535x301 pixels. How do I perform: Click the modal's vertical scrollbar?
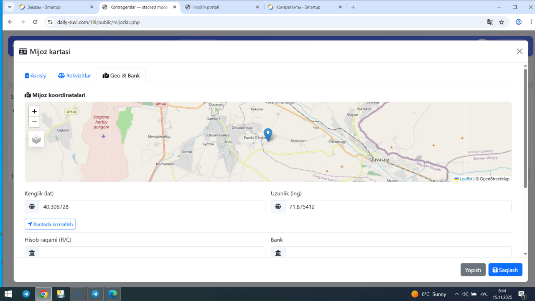(x=525, y=125)
